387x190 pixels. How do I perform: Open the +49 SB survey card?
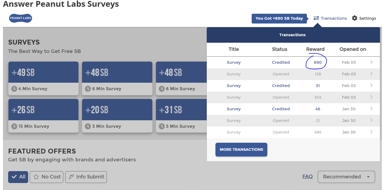43,78
